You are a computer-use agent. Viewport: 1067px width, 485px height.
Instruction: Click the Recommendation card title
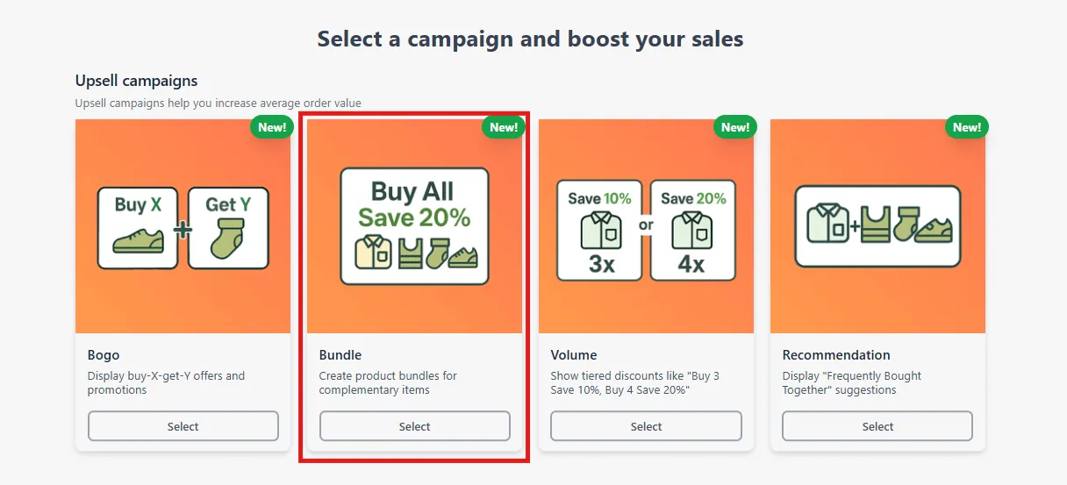pyautogui.click(x=836, y=355)
